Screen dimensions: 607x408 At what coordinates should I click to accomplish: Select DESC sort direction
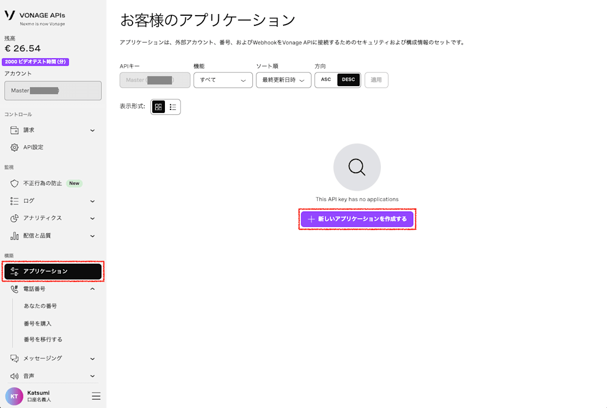[349, 80]
